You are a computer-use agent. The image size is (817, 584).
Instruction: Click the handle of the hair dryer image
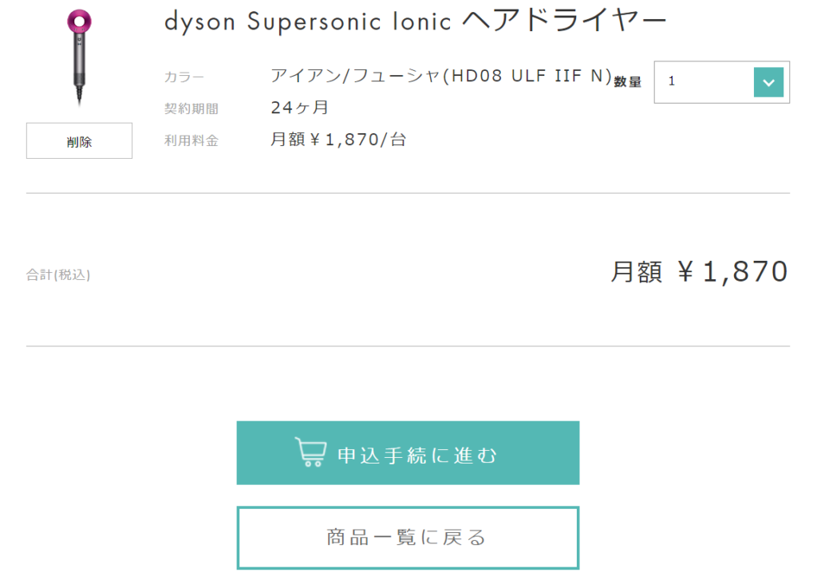[79, 62]
